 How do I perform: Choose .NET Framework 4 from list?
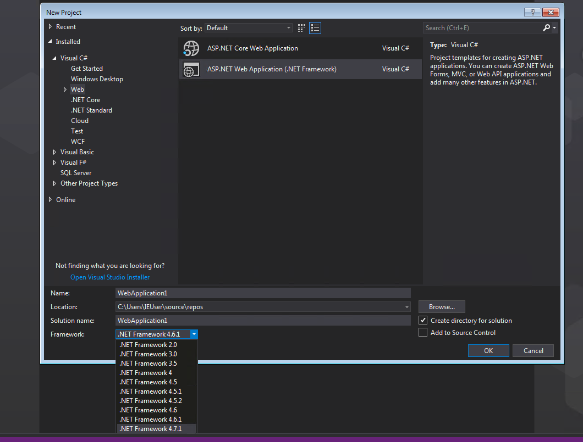(x=157, y=373)
